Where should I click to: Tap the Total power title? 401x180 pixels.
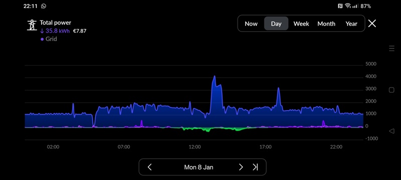56,22
